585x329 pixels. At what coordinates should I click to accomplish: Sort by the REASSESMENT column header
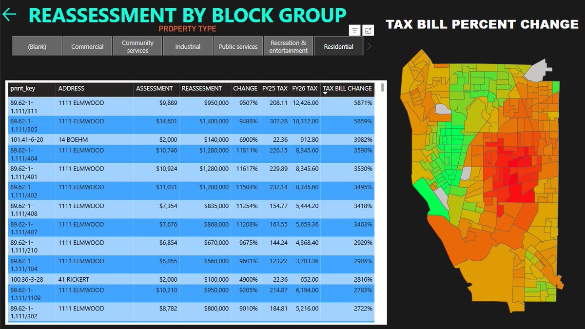tap(205, 89)
